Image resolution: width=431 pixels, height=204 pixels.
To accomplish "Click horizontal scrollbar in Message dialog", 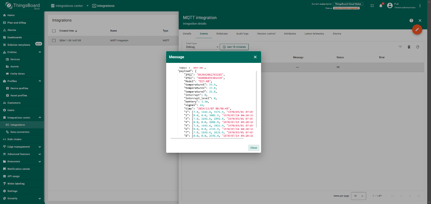I will pos(207,138).
